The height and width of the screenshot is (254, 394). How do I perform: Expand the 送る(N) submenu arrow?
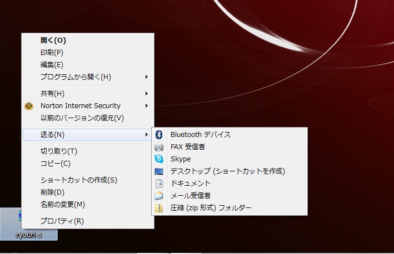(x=147, y=135)
